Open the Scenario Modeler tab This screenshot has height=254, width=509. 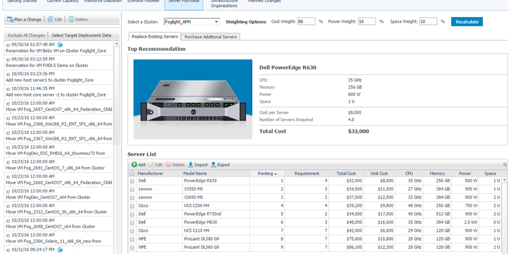pyautogui.click(x=143, y=2)
